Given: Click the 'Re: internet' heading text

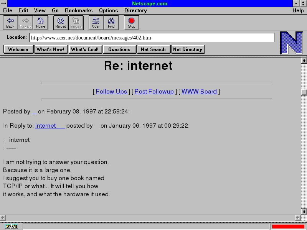Looking at the screenshot, I should point(138,66).
